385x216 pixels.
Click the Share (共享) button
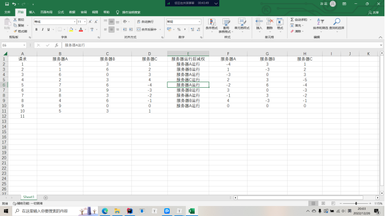[x=373, y=12]
